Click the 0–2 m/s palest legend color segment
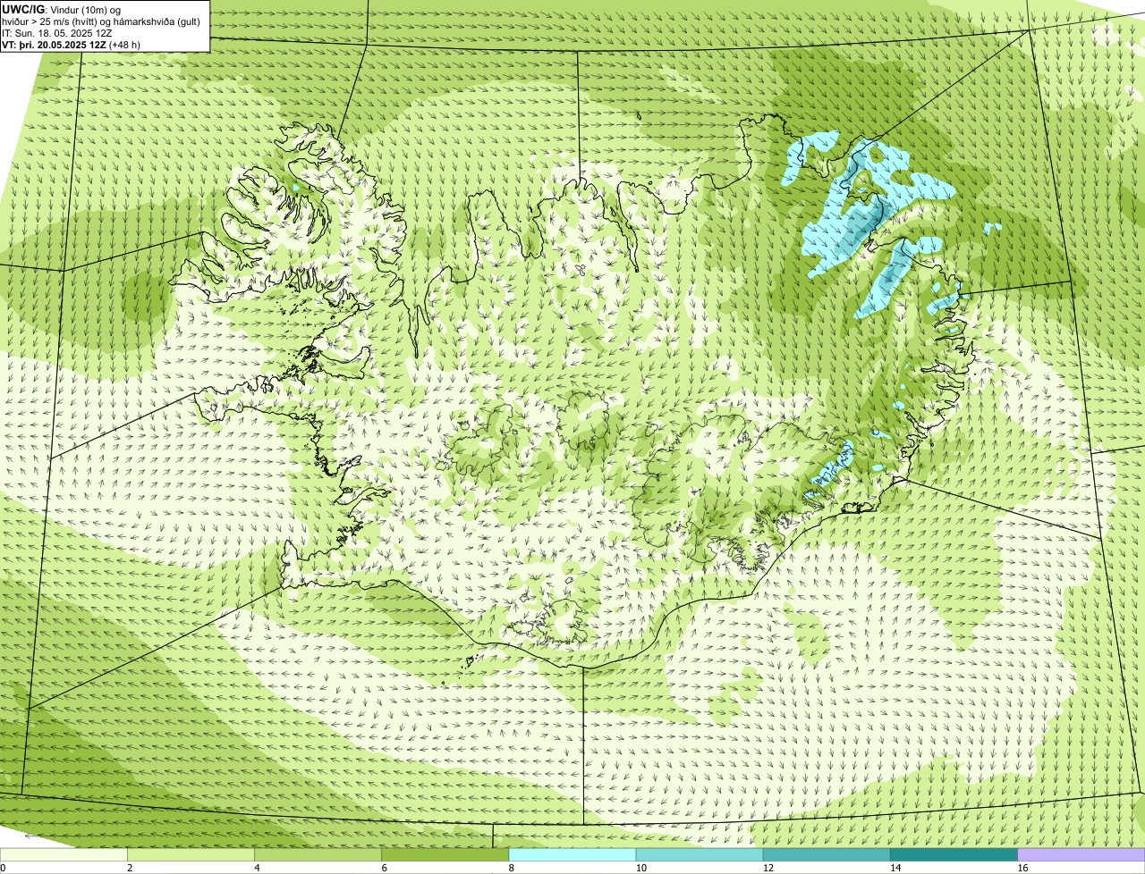 64,854
